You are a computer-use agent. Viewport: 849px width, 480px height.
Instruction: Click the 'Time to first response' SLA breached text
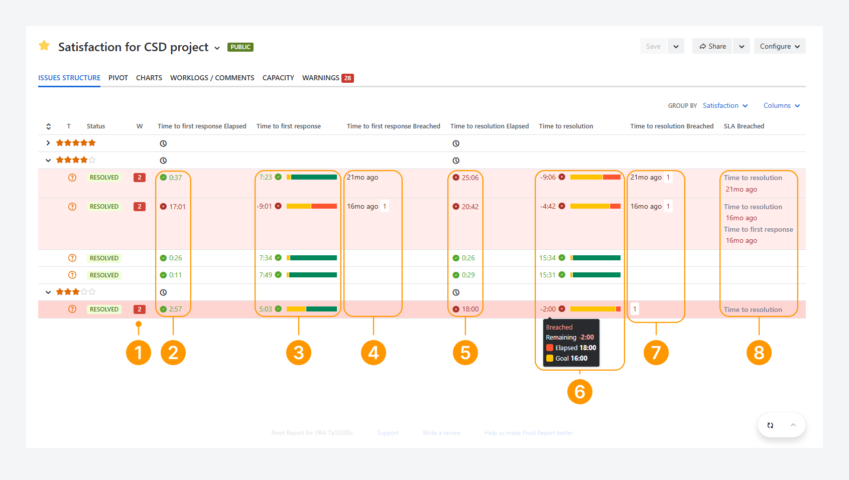point(759,229)
